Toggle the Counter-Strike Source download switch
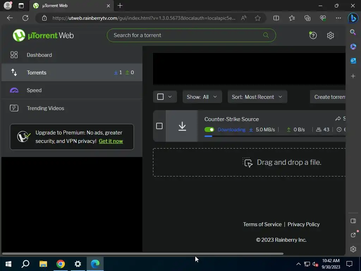This screenshot has width=361, height=271. click(x=209, y=130)
